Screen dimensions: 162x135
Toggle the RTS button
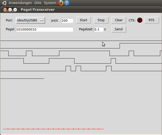point(151,20)
